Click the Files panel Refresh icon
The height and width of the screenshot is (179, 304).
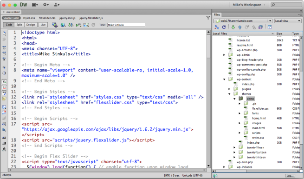(x=224, y=27)
